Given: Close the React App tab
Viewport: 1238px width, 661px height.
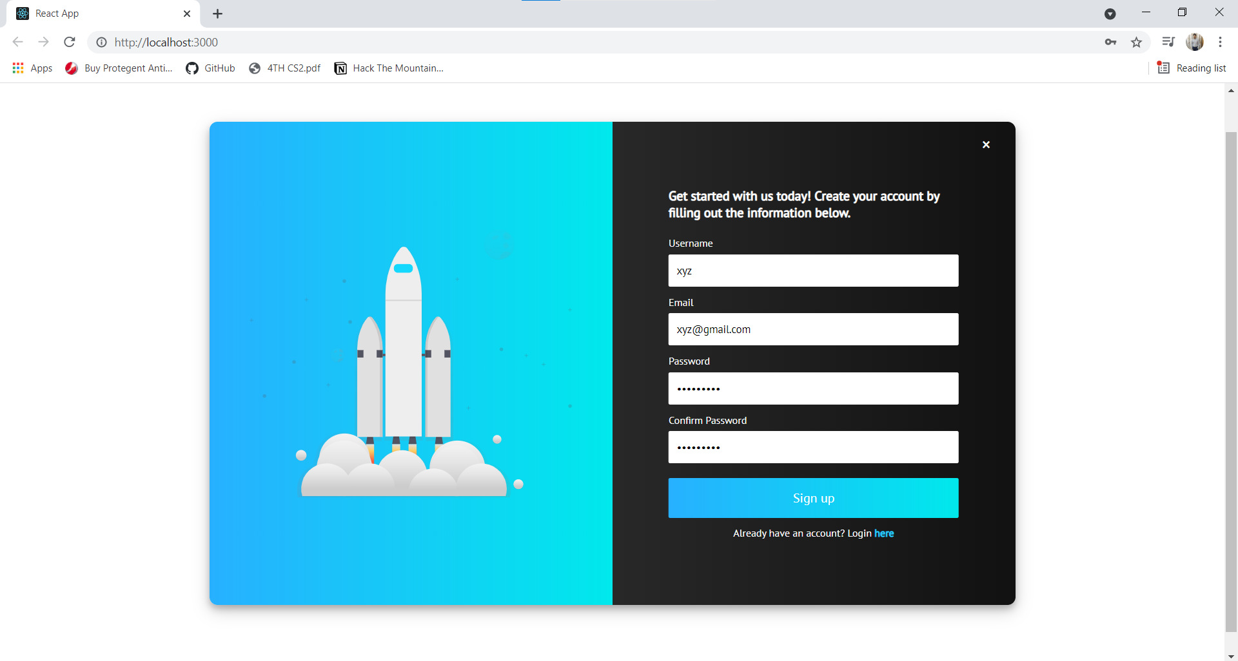Looking at the screenshot, I should 187,14.
